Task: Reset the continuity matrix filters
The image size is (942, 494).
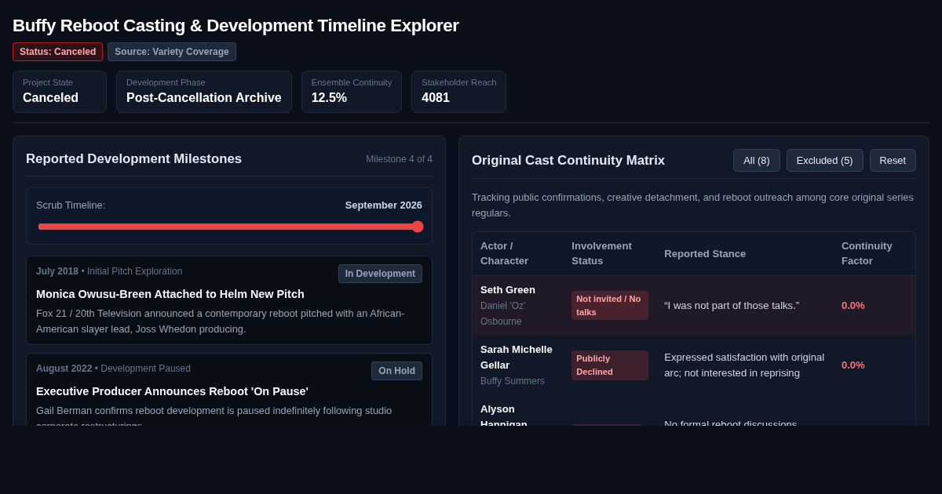Action: tap(893, 160)
